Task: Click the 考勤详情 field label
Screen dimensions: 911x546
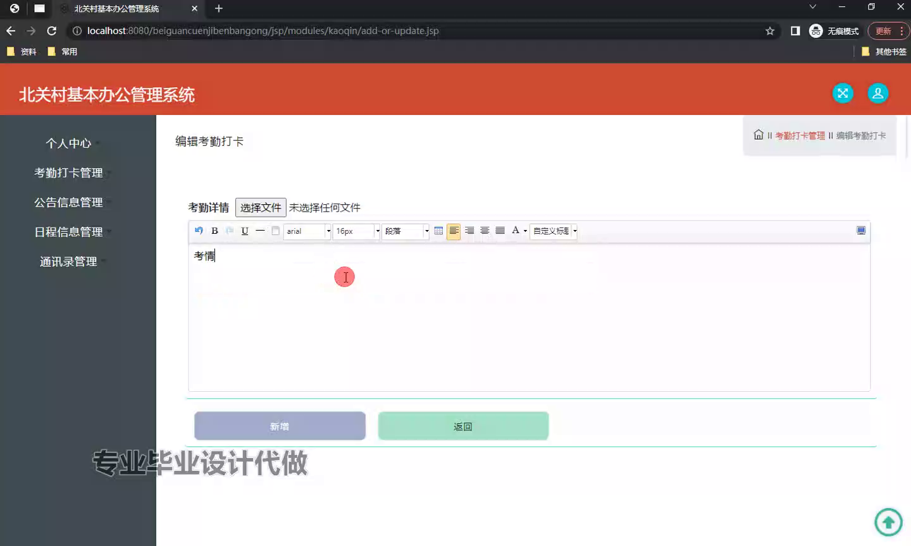Action: pos(209,207)
